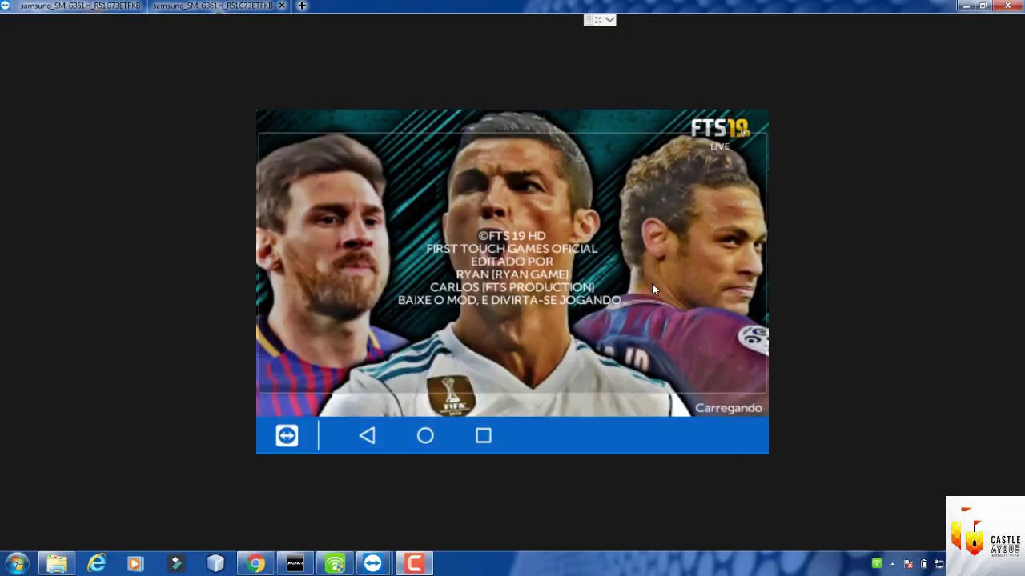Screen dimensions: 1025x576
Task: Open the Action Center flag tray icon
Action: [908, 563]
